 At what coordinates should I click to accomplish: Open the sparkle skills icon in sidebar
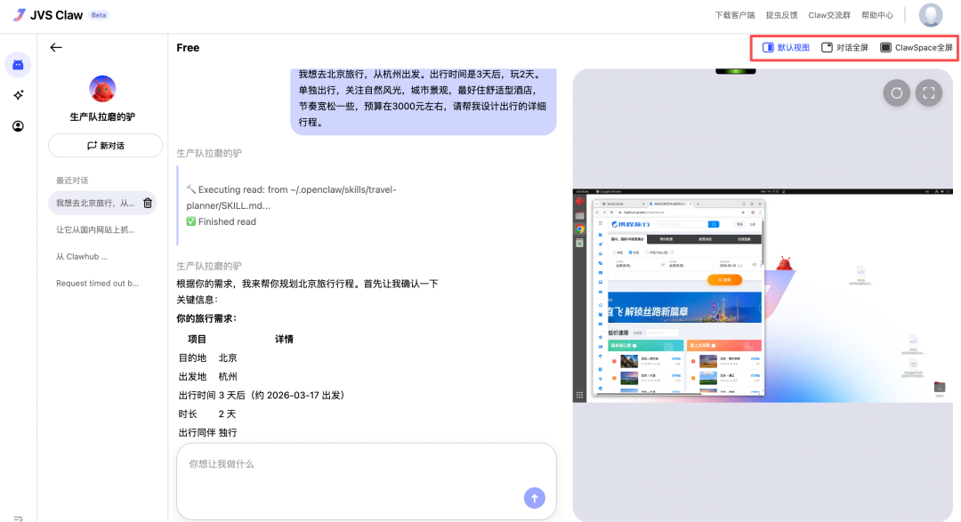point(18,95)
